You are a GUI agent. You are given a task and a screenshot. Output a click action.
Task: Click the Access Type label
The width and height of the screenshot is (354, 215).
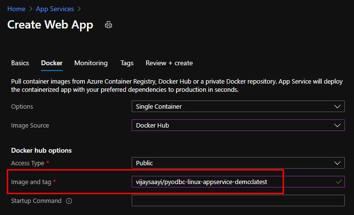27,163
